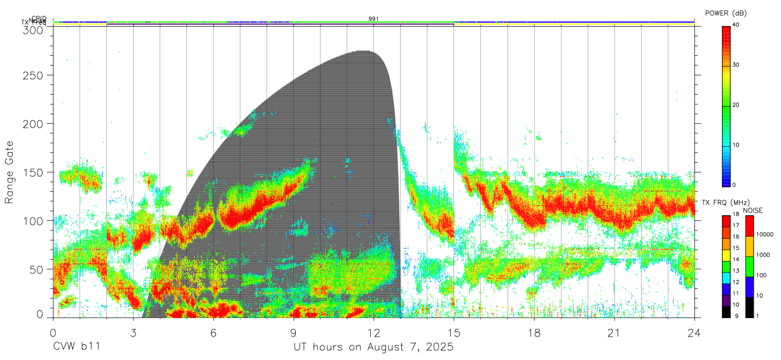Click the "150" Range Gate tick label
This screenshot has width=781, height=360.
34,172
